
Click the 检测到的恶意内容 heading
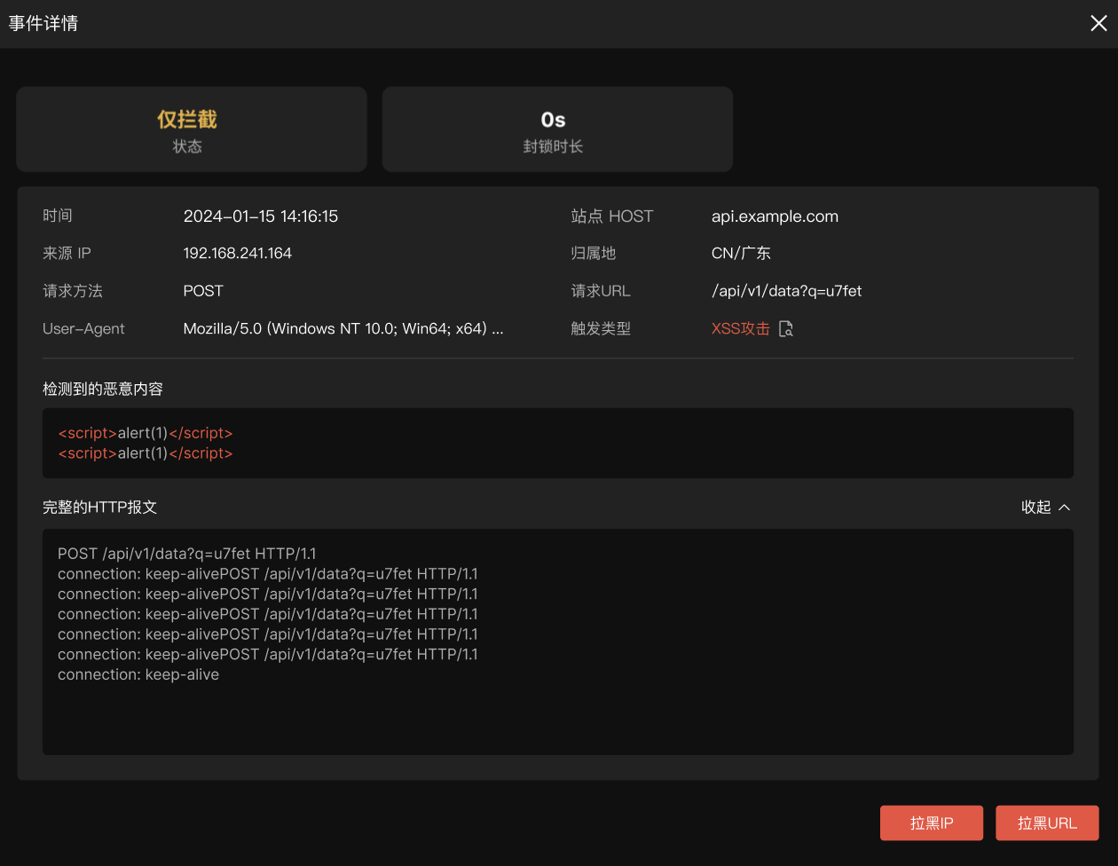(x=103, y=390)
